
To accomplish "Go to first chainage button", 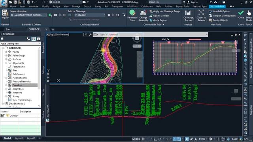I will point(56,15).
